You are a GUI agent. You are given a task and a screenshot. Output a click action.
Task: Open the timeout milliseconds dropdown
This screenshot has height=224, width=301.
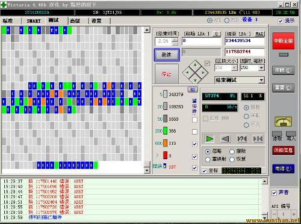(x=261, y=68)
